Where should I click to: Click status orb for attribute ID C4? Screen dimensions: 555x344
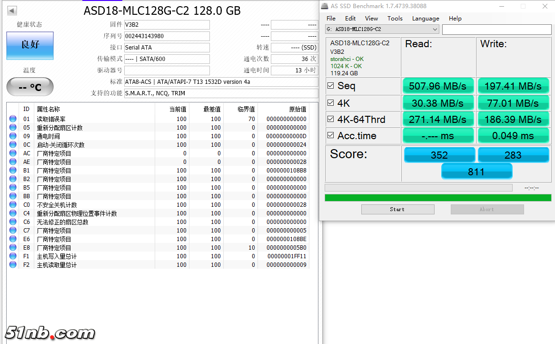point(13,213)
